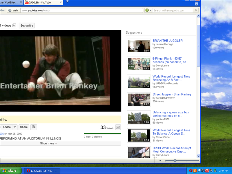The height and width of the screenshot is (174, 232).
Task: Click the Search with swagbucks.com field
Action: 173,10
